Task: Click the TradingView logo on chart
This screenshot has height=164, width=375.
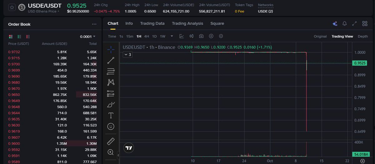Action: point(128,148)
